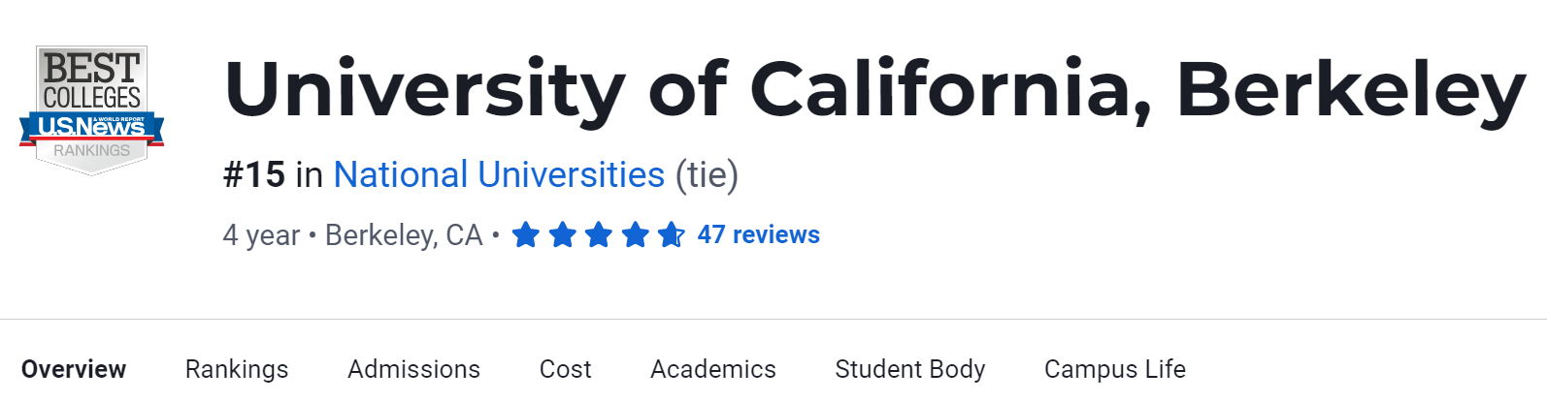1547x402 pixels.
Task: Click the 4 year label
Action: point(261,235)
